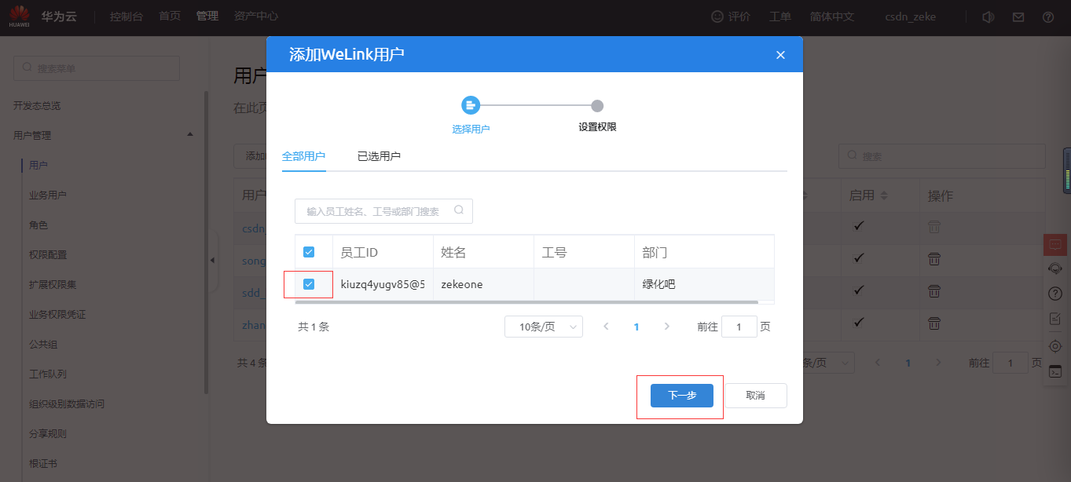Open 权限配置 in the sidebar

(48, 254)
